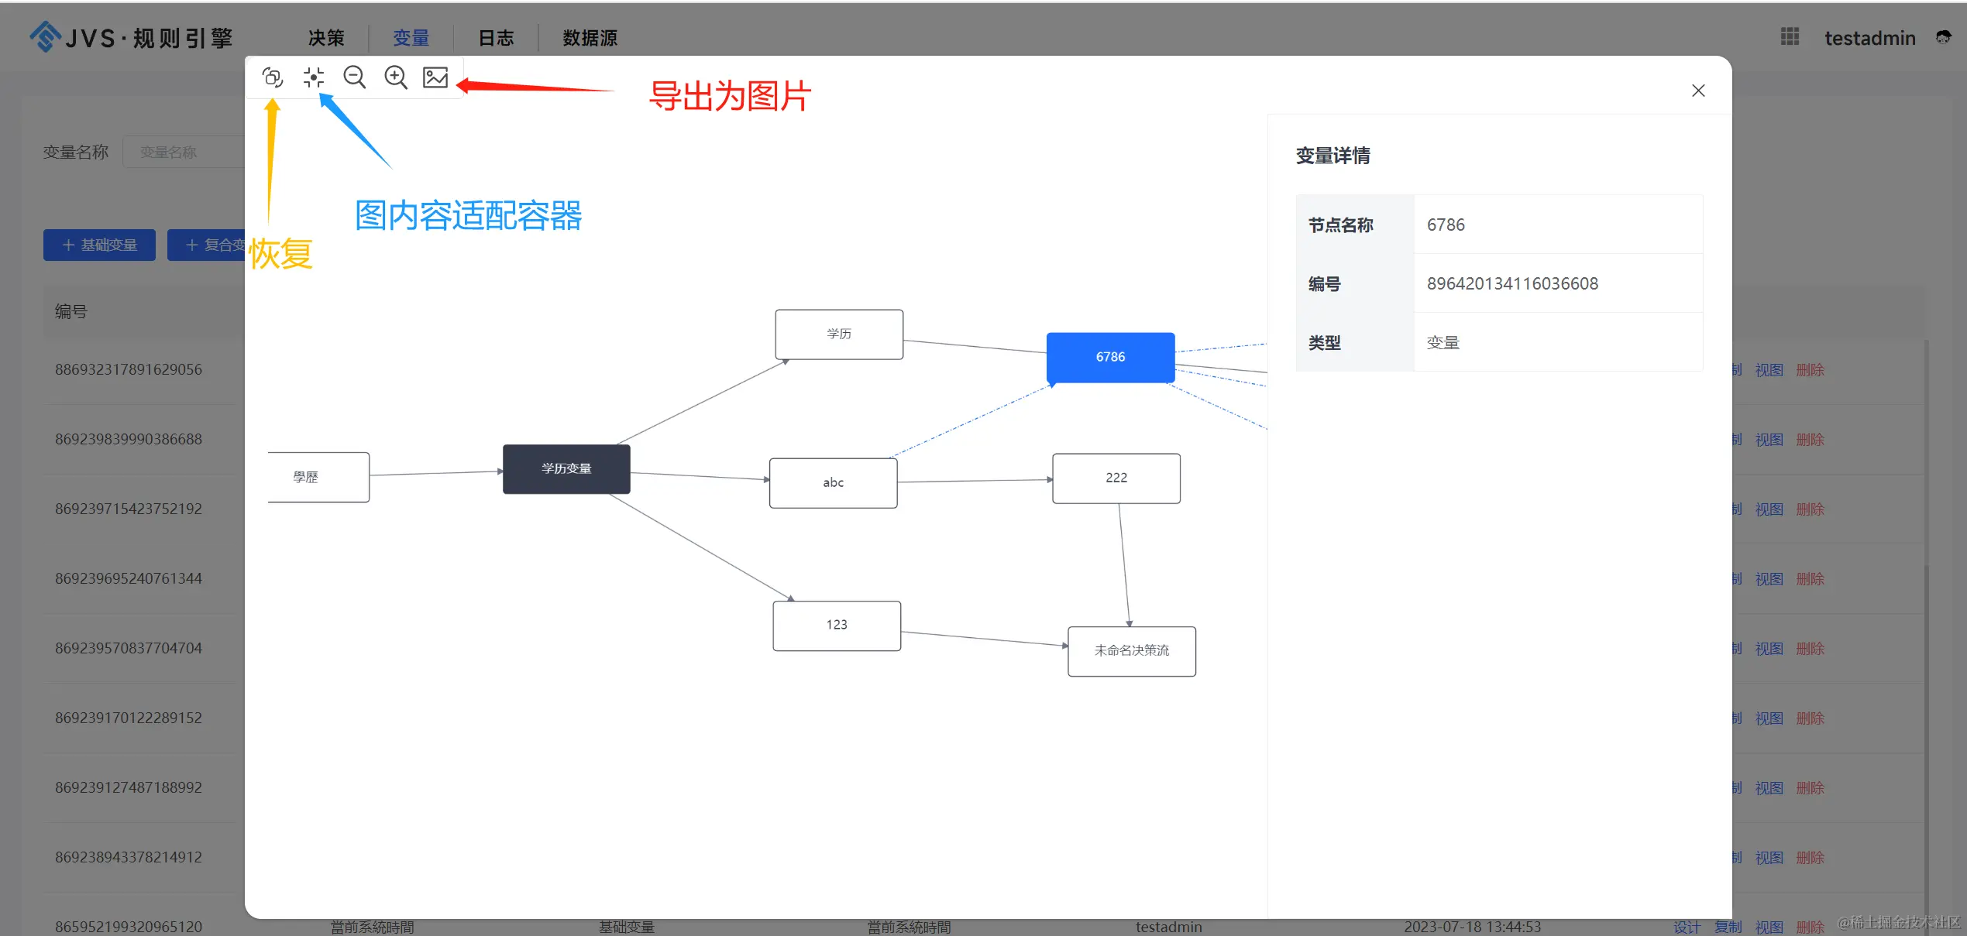
Task: Click the restore view icon
Action: (x=272, y=77)
